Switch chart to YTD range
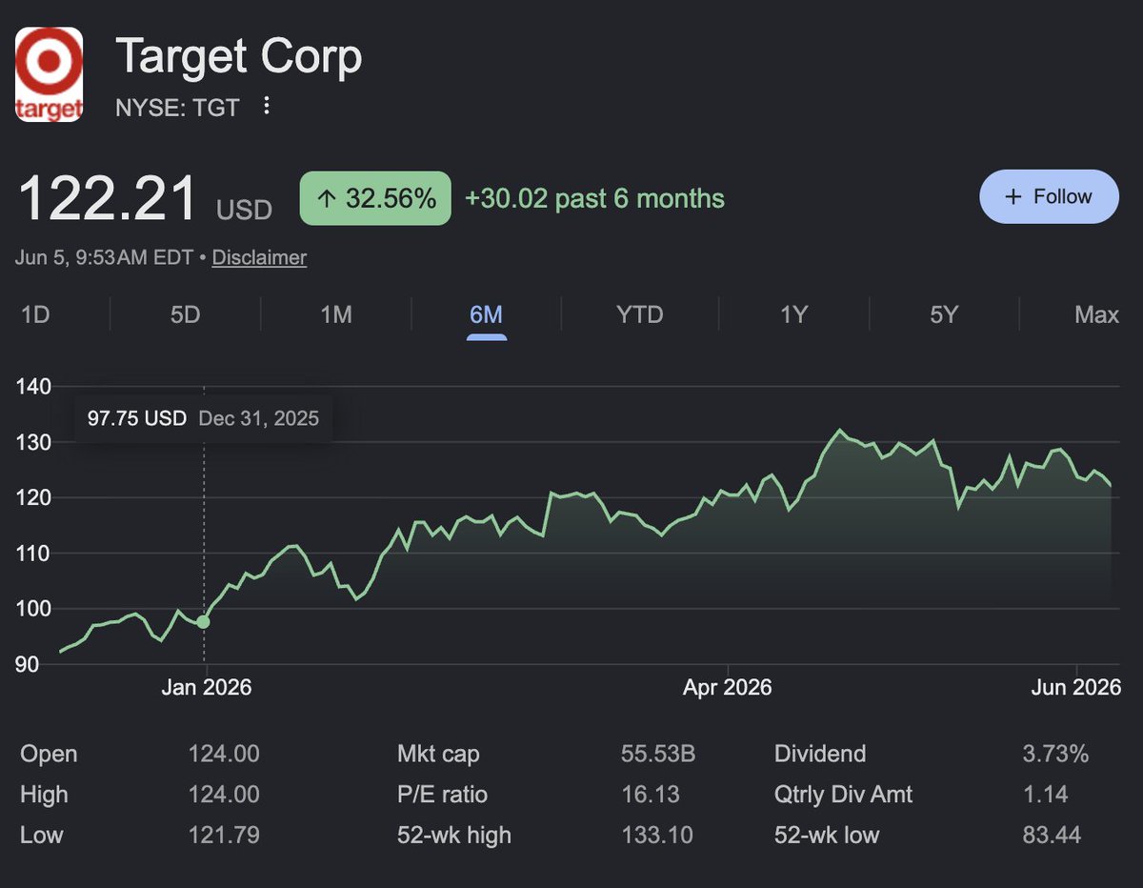 coord(639,314)
